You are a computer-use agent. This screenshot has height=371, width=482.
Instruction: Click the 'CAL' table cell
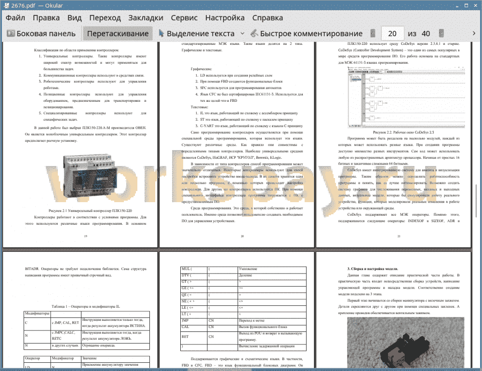coord(194,327)
